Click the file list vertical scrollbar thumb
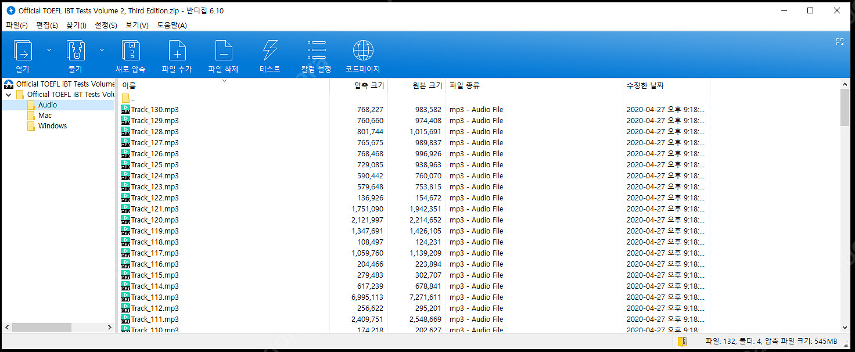Image resolution: width=855 pixels, height=352 pixels. pyautogui.click(x=845, y=107)
